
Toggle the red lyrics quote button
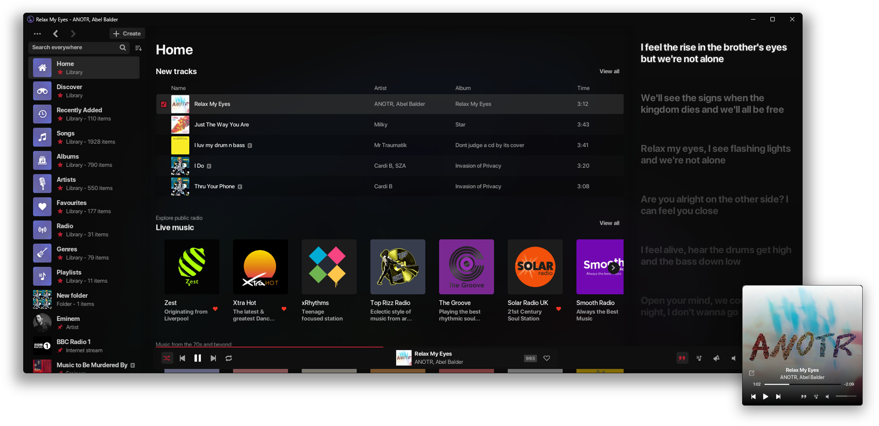[682, 358]
